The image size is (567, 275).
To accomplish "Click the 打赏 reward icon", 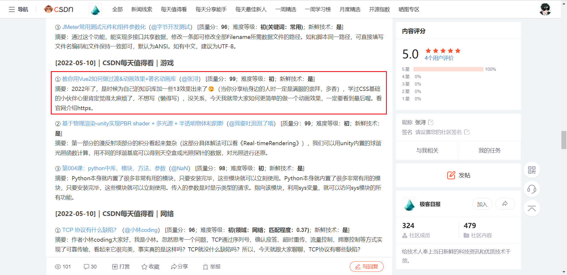I will (x=115, y=267).
